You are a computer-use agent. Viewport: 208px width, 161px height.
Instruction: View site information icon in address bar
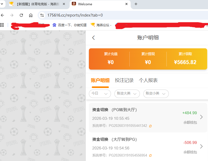tap(42, 15)
